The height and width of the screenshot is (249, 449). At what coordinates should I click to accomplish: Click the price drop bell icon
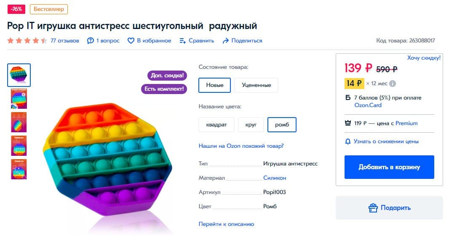pos(348,142)
